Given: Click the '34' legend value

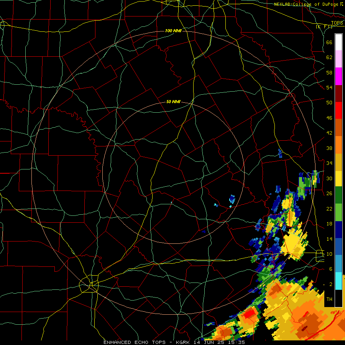Looking at the screenshot, I should click(329, 163).
